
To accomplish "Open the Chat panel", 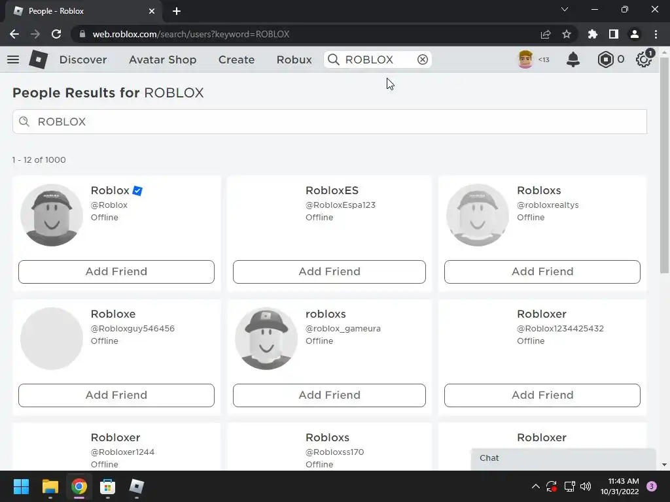I will 563,458.
